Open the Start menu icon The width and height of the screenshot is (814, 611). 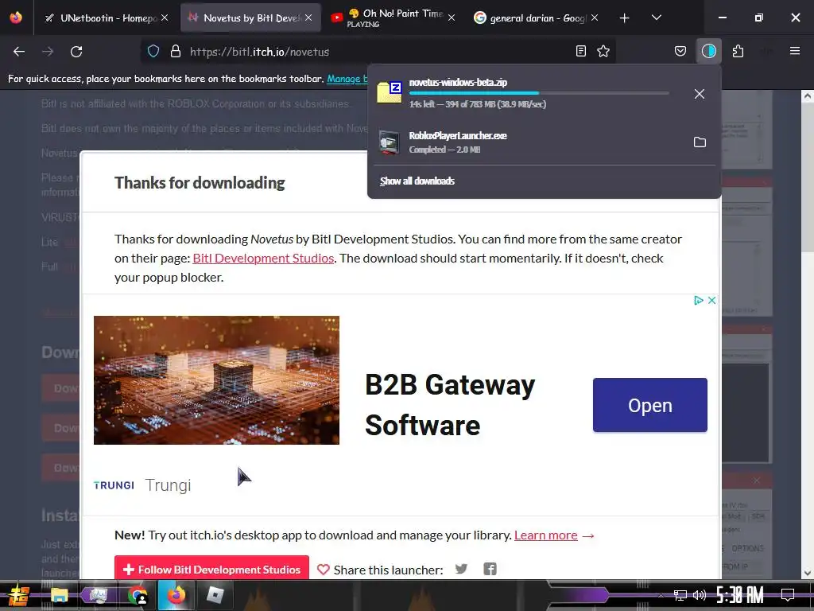tap(18, 595)
